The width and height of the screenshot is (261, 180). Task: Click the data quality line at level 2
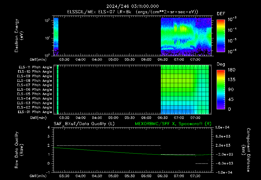click(x=109, y=146)
